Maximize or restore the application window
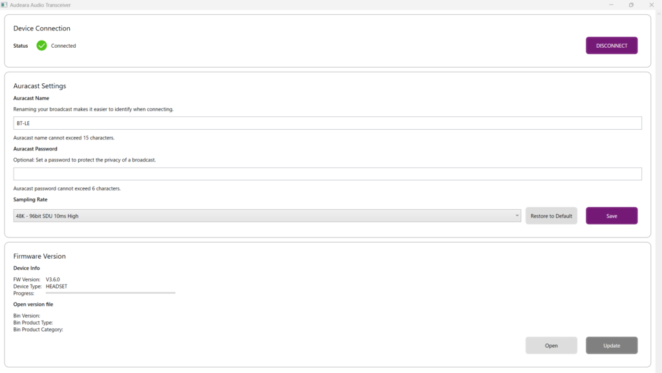 (x=631, y=5)
